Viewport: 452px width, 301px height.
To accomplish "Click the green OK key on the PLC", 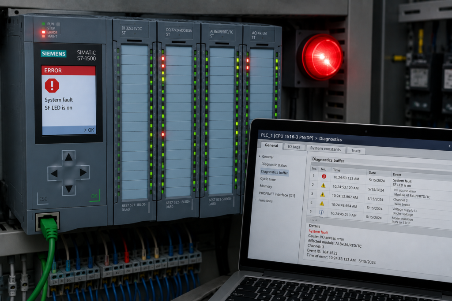I will point(94,196).
